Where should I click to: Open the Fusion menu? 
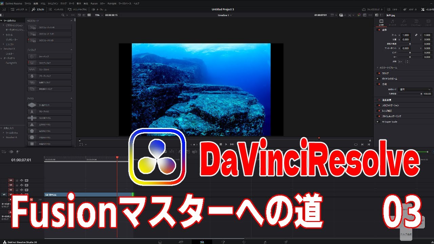pos(94,3)
